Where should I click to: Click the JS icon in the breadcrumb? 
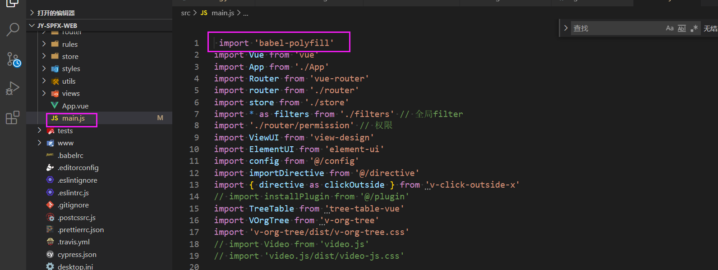pyautogui.click(x=204, y=13)
